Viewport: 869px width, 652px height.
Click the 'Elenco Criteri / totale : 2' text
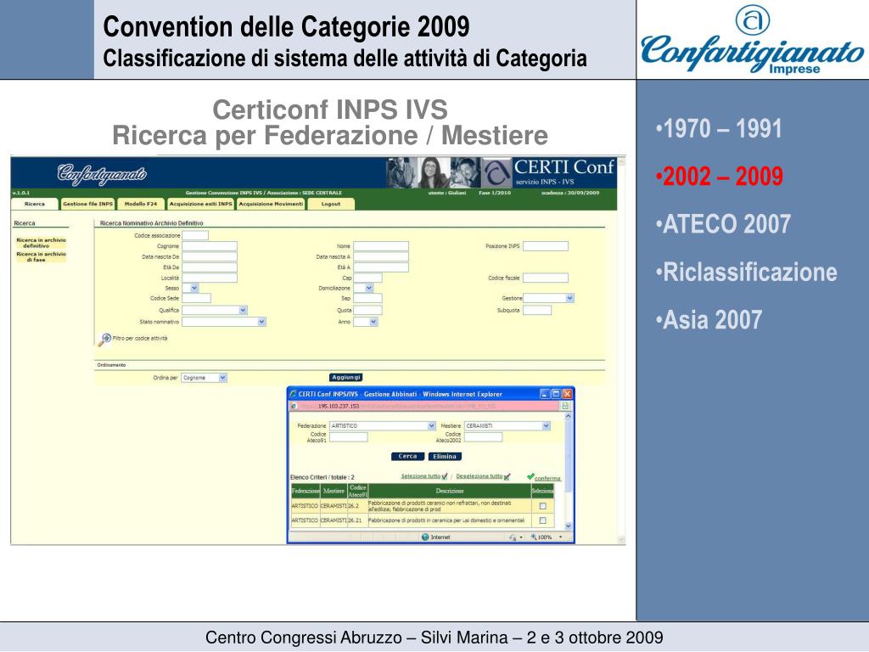point(322,477)
